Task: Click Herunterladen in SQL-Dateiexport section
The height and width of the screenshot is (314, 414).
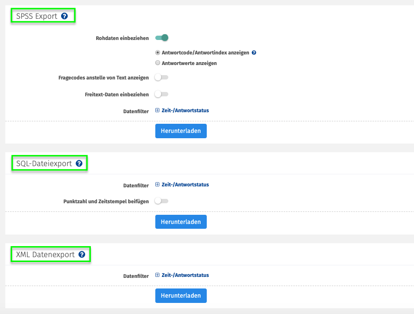Action: point(181,222)
